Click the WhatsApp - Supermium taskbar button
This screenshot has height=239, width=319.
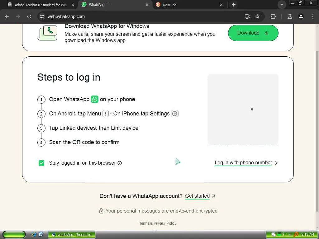click(72, 235)
